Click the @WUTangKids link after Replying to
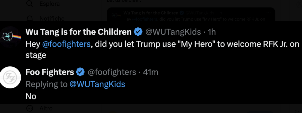The width and height of the screenshot is (302, 113). click(x=97, y=84)
